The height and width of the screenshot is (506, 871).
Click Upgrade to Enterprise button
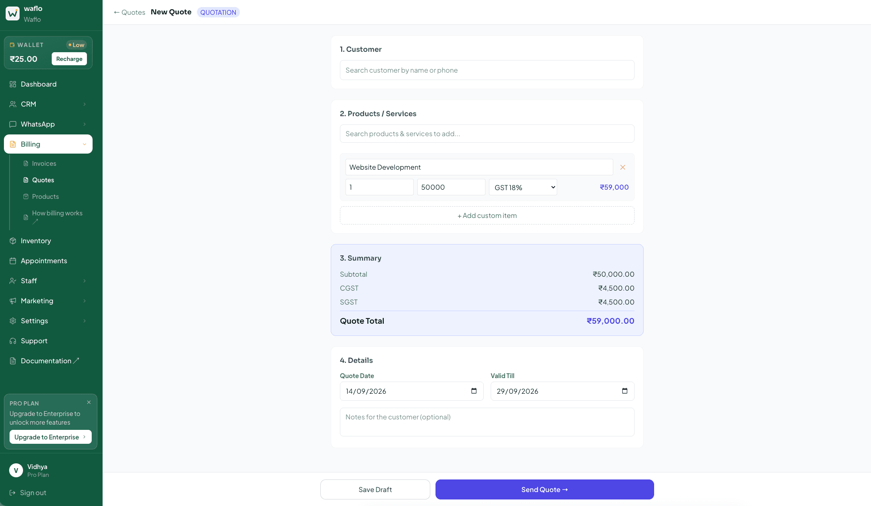tap(50, 437)
